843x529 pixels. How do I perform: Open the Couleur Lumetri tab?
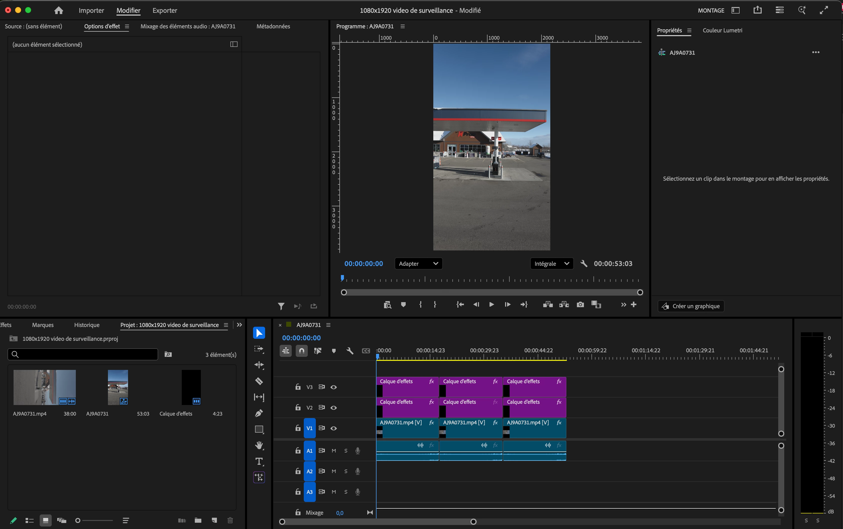[722, 30]
